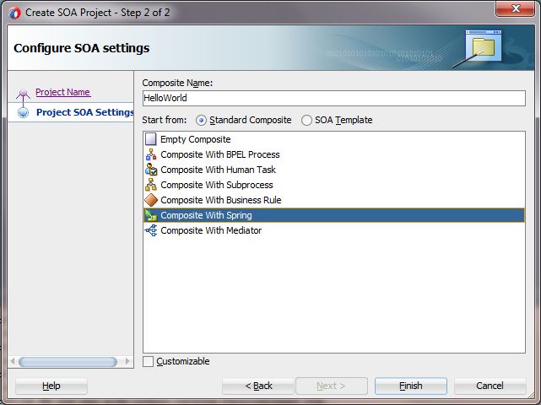Select the SOA Template radio button
Image resolution: width=541 pixels, height=405 pixels.
pos(306,121)
